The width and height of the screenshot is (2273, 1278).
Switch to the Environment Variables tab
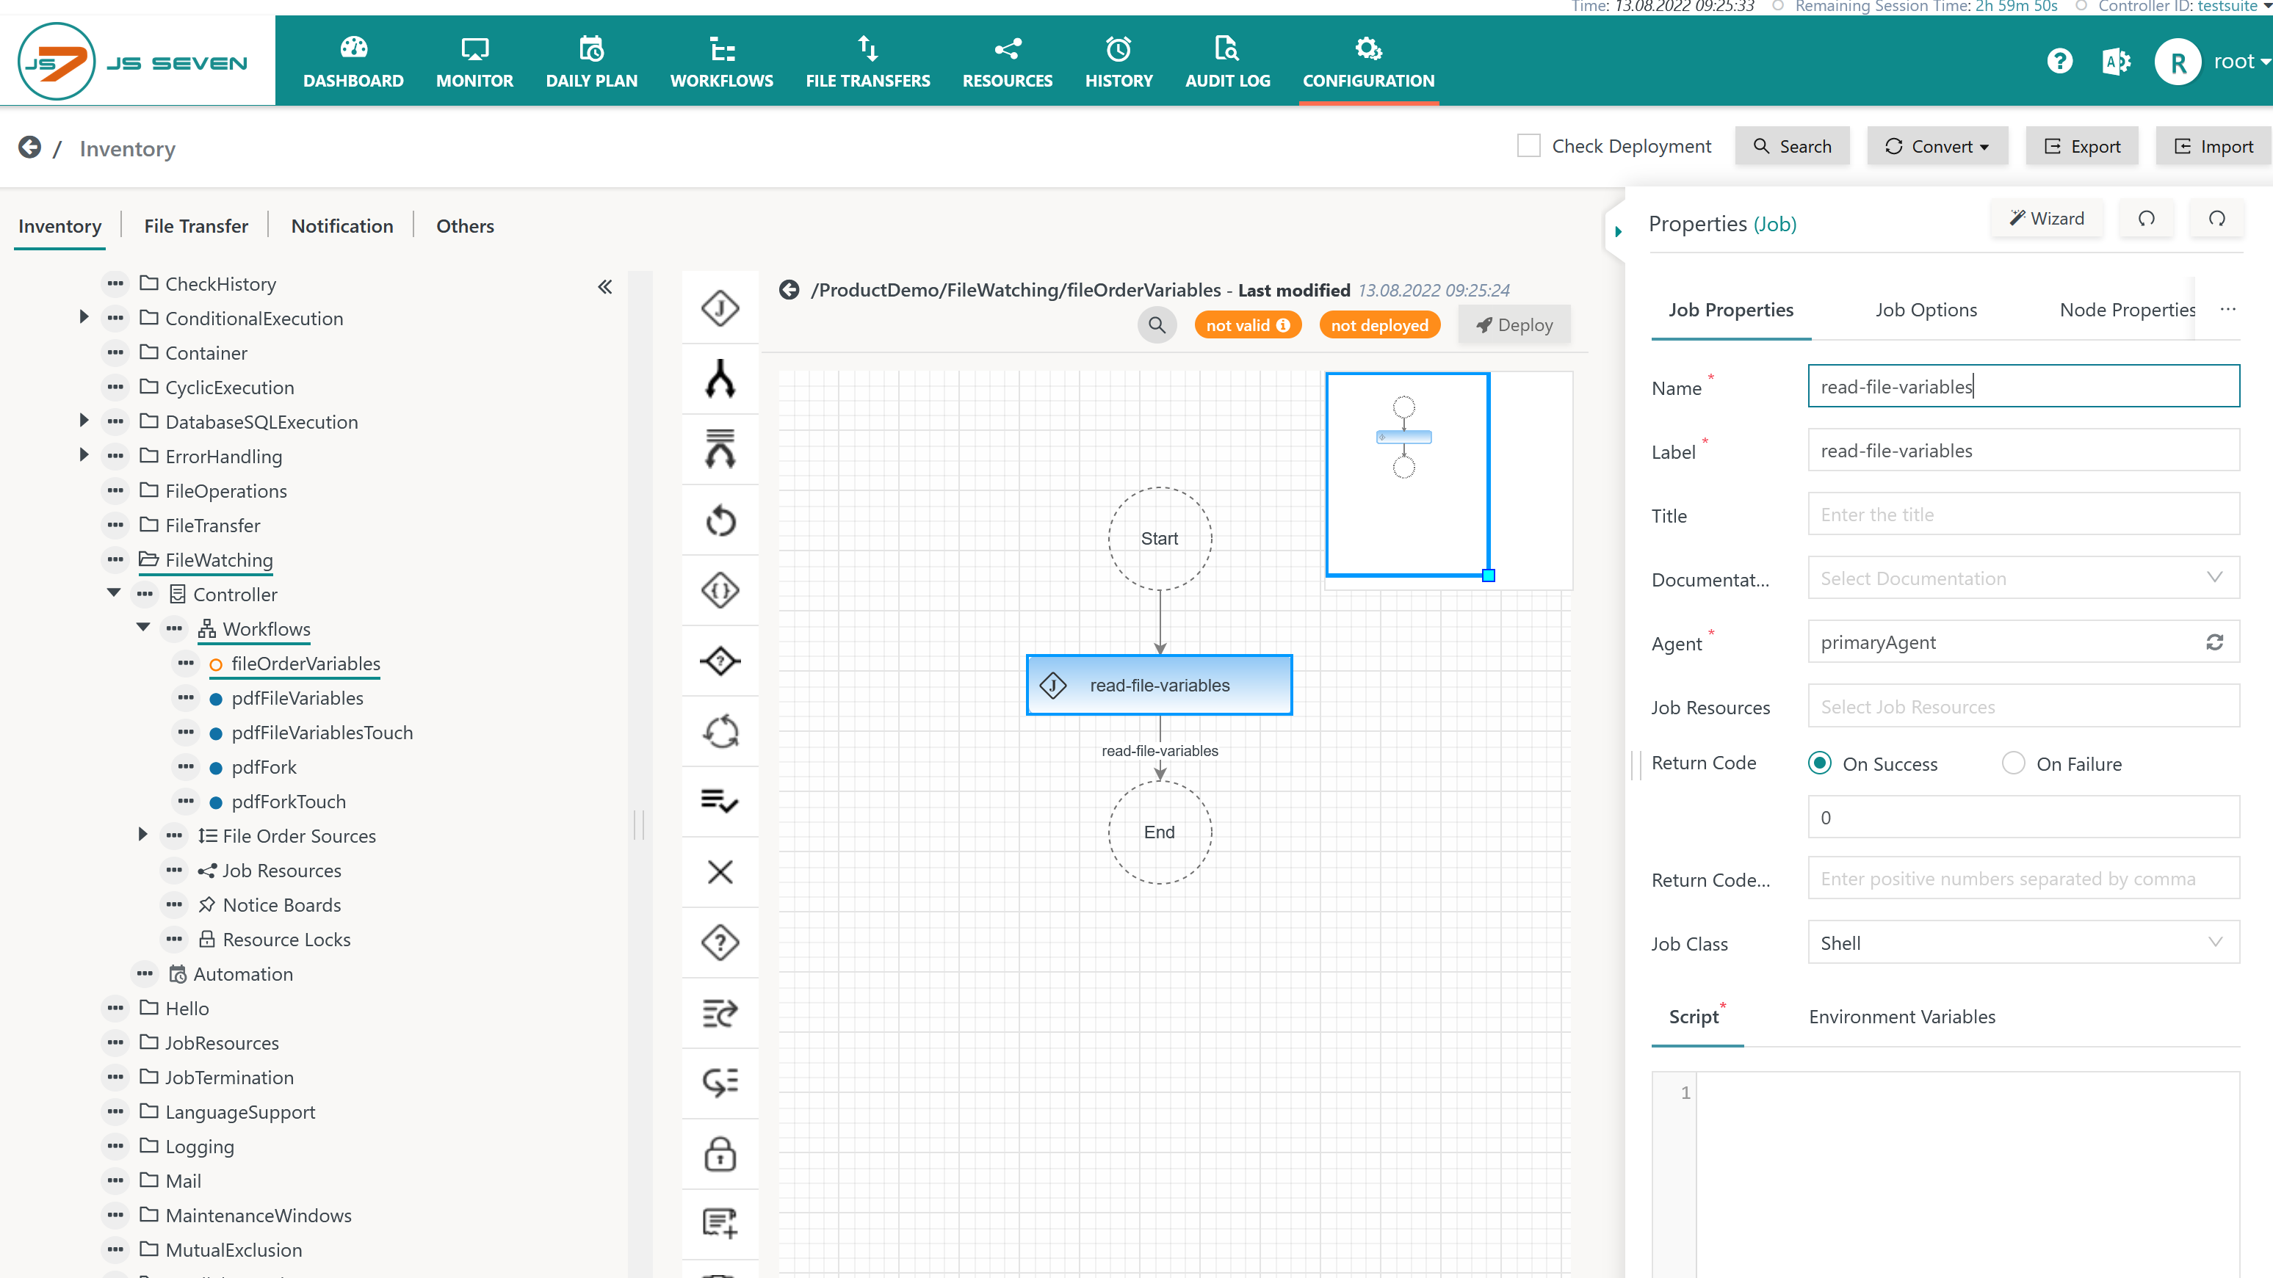(1901, 1016)
